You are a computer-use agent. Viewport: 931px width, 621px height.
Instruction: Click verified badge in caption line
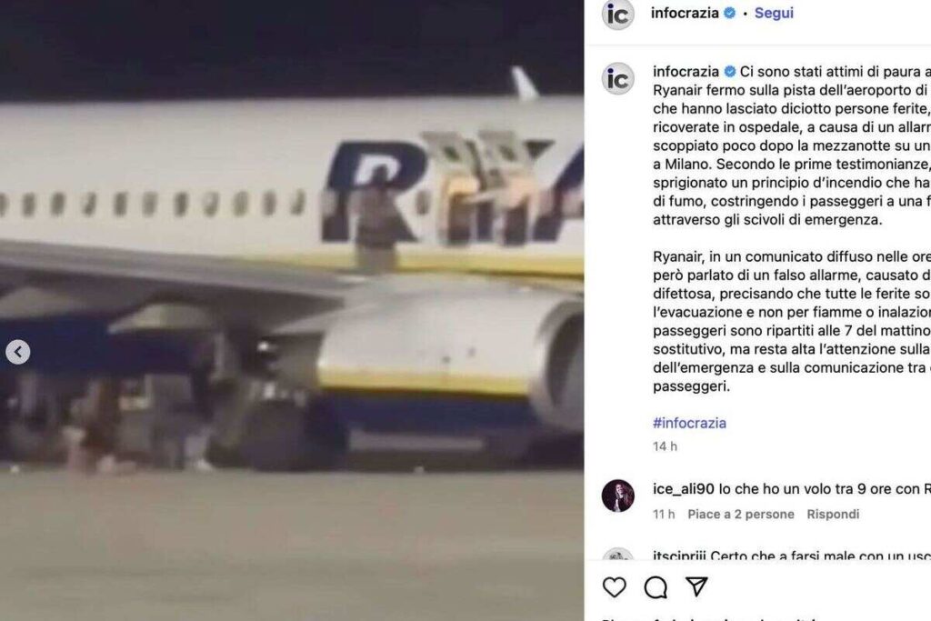pos(730,71)
